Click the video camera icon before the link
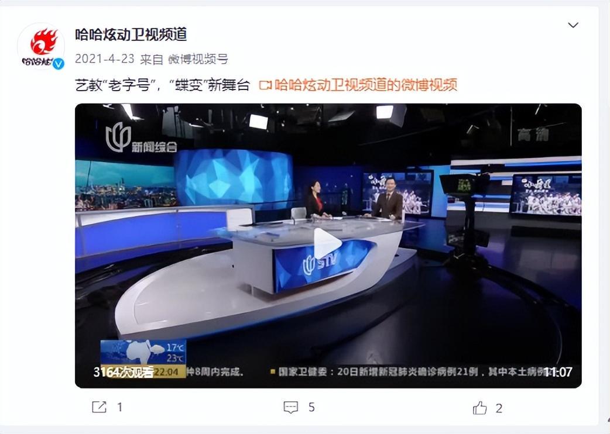The image size is (610, 434). [265, 85]
